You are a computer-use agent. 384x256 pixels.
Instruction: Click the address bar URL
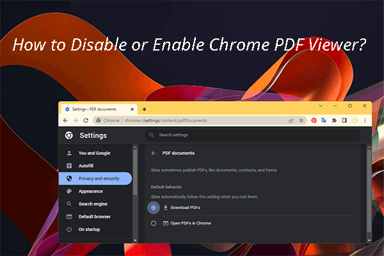[166, 120]
